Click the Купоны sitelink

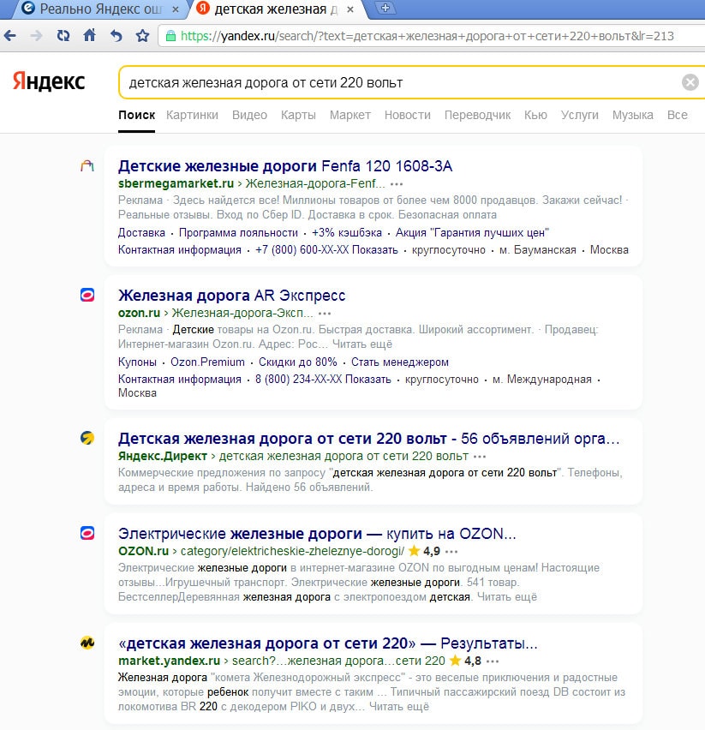[x=137, y=362]
